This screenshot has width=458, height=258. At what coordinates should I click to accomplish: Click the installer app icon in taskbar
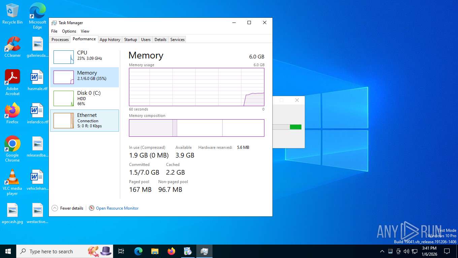pos(188,251)
